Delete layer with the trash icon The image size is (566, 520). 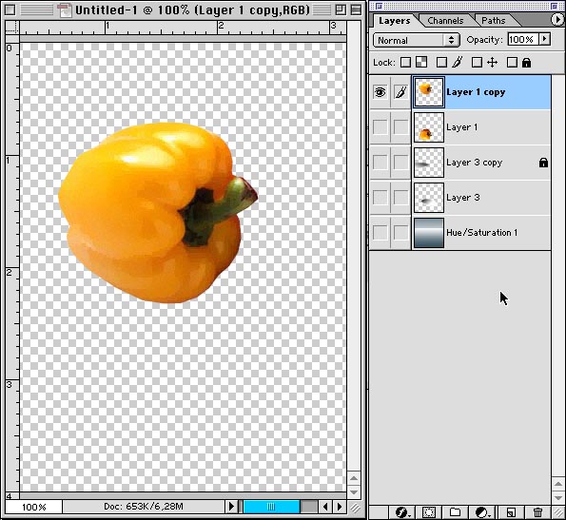[x=537, y=512]
